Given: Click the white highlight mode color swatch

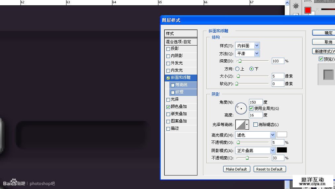Looking at the screenshot, I should point(282,135).
